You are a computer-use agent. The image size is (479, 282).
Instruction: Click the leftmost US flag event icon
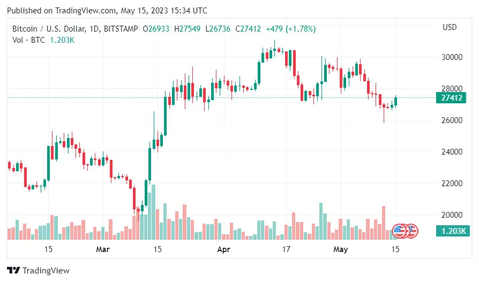[x=399, y=231]
